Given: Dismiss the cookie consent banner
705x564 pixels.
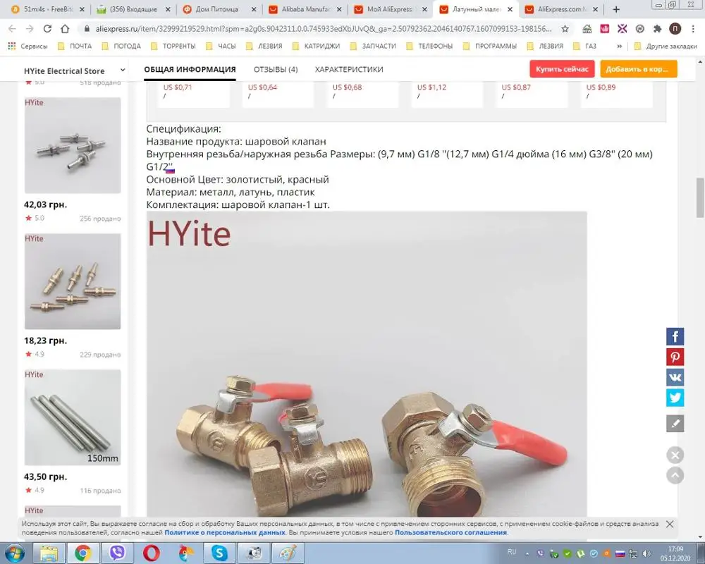Looking at the screenshot, I should pyautogui.click(x=670, y=524).
